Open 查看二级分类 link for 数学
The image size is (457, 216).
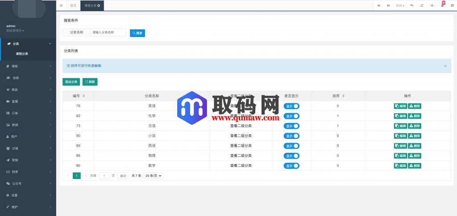tap(241, 165)
